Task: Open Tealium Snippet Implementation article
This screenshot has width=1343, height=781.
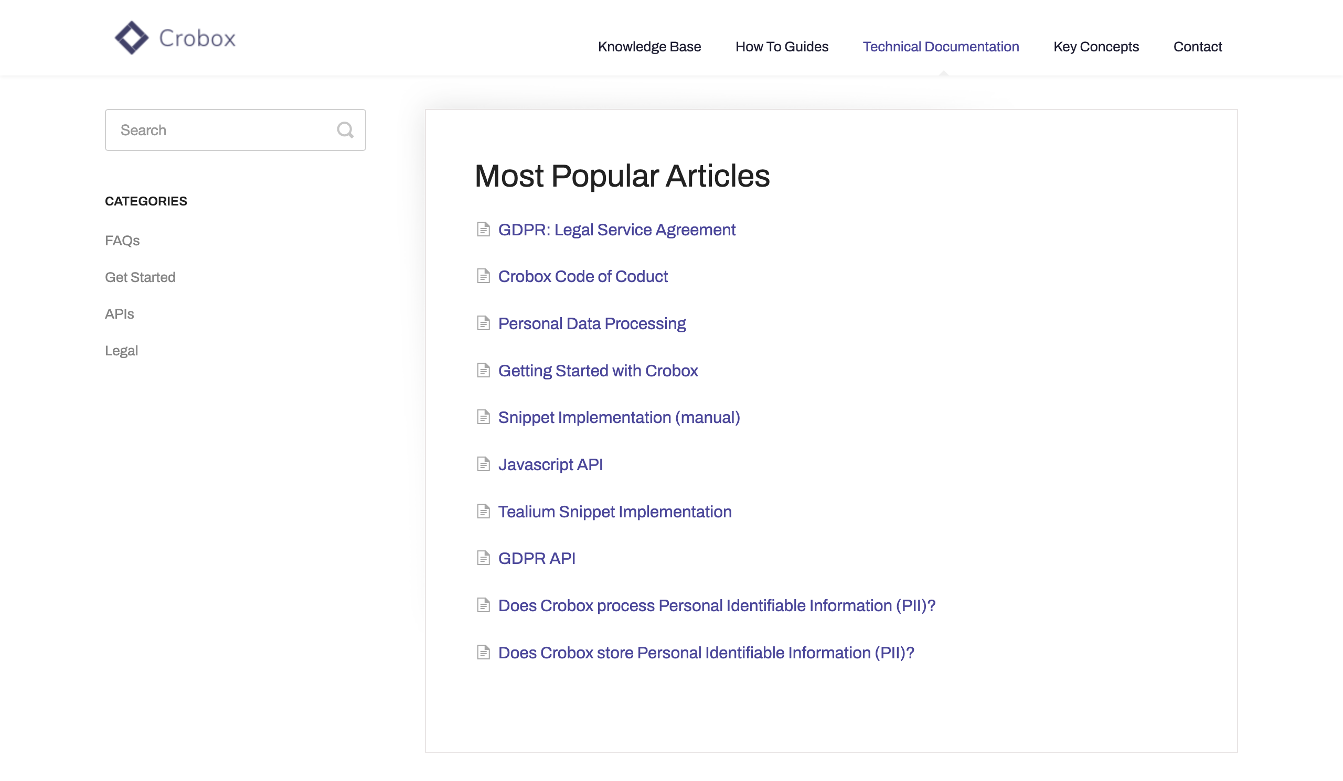Action: click(x=614, y=512)
